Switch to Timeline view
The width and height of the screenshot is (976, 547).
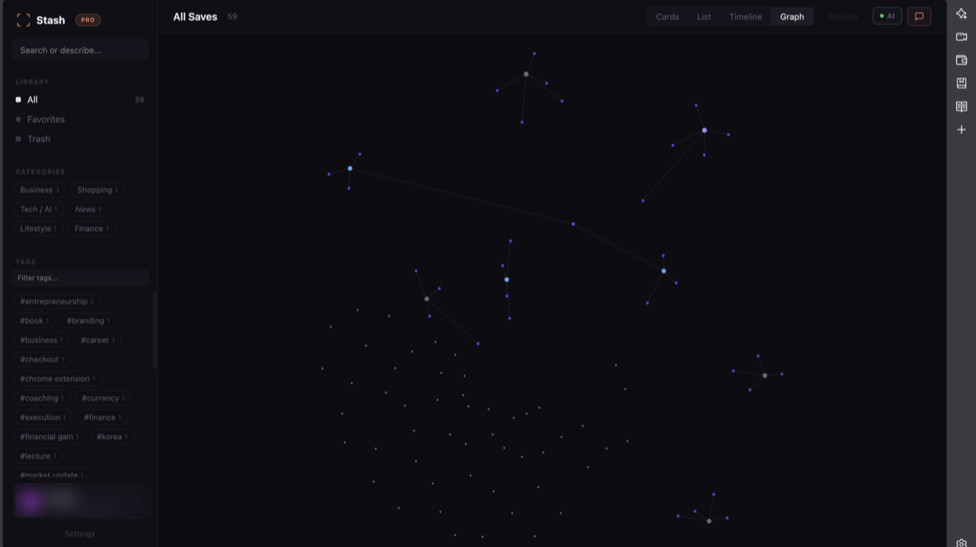(x=746, y=17)
